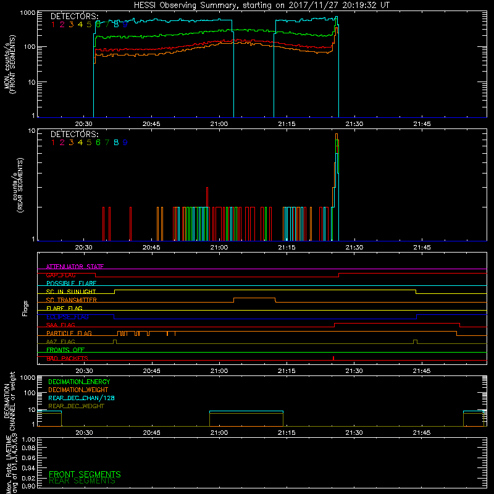Screen dimensions: 494x494
Task: Click the 21:00 tick under front segments plot
Action: (219, 124)
